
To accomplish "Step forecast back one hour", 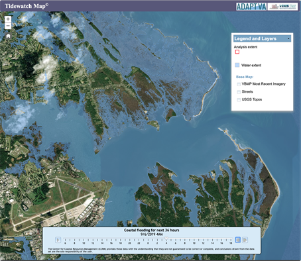I will 238,240.
